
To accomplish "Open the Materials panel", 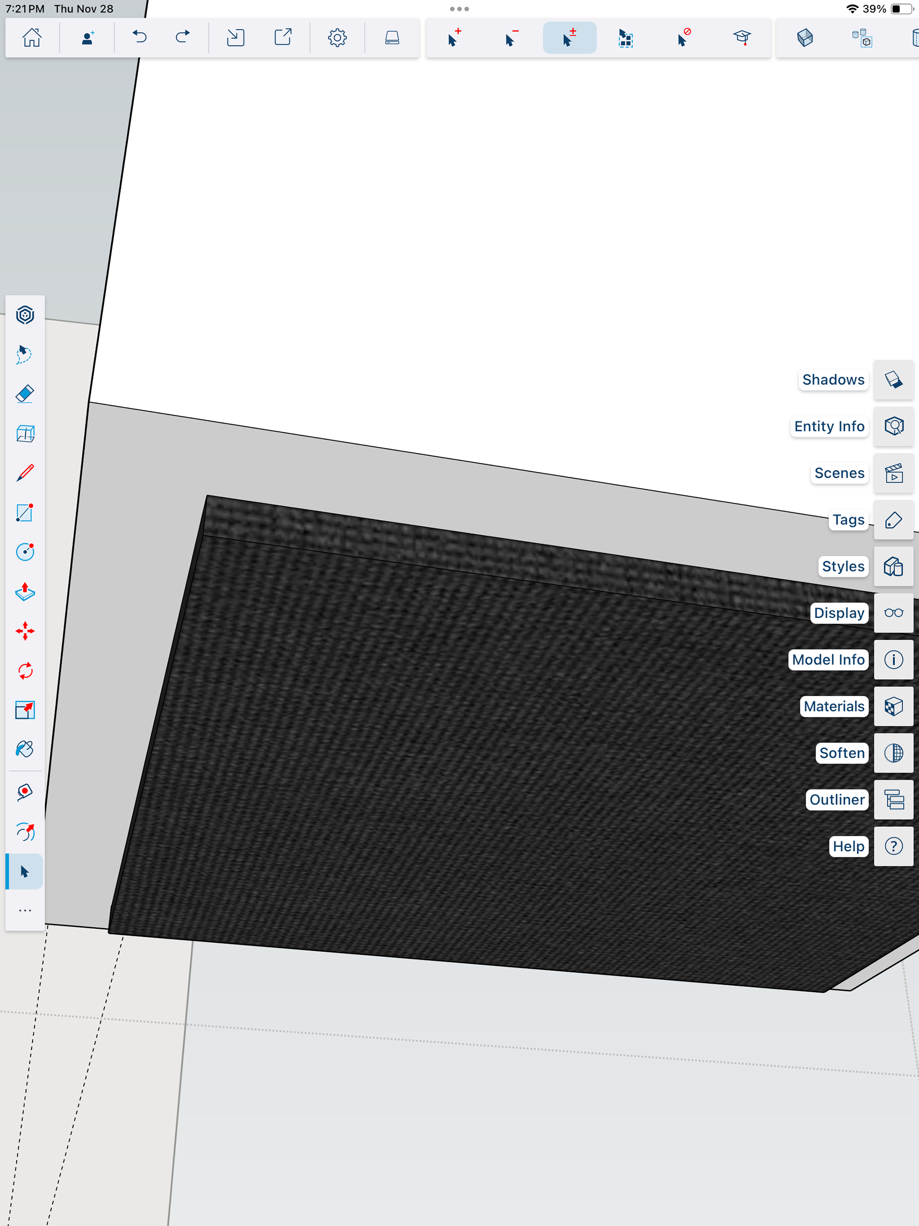I will pyautogui.click(x=893, y=706).
